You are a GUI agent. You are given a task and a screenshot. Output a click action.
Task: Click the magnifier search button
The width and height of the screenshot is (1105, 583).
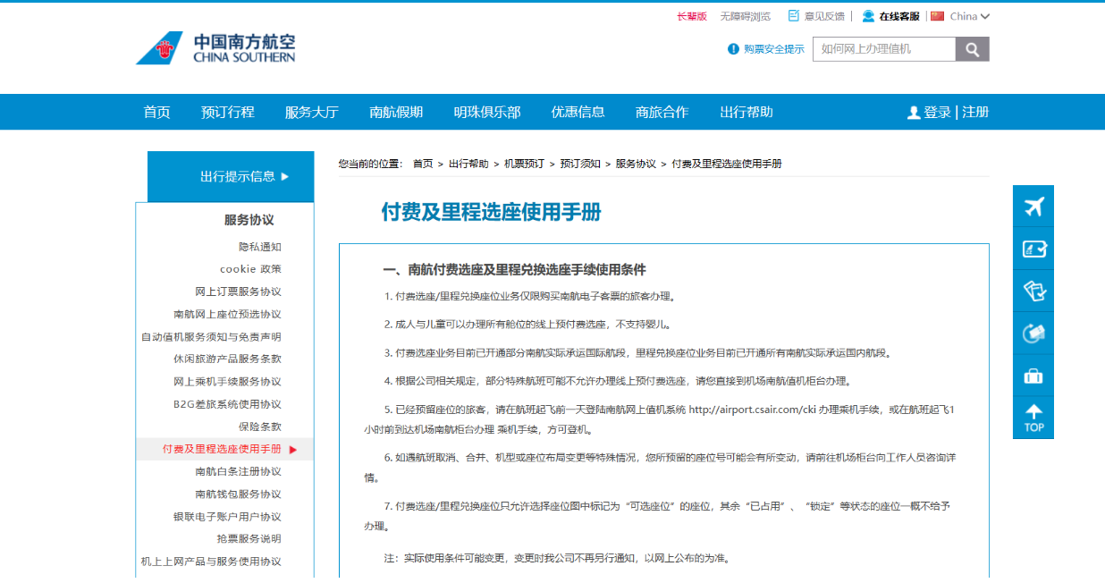coord(972,49)
